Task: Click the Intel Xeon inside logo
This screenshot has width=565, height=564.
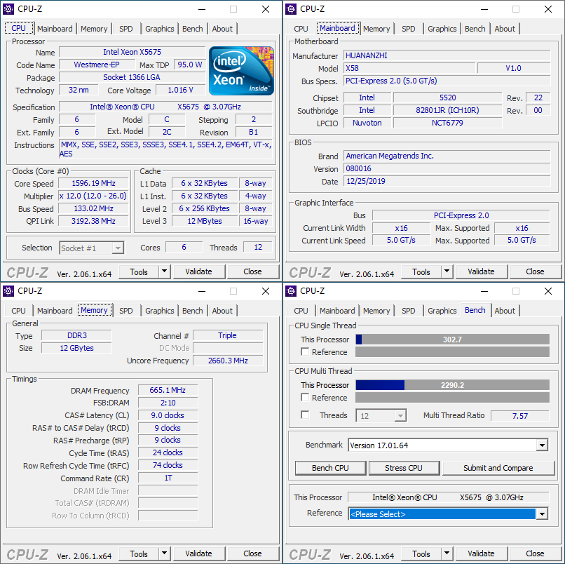Action: pos(241,71)
